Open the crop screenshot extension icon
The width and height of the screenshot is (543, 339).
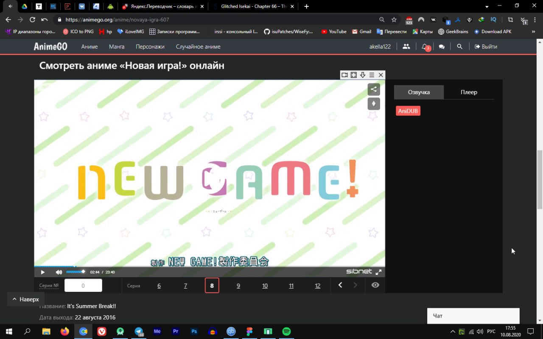(510, 19)
